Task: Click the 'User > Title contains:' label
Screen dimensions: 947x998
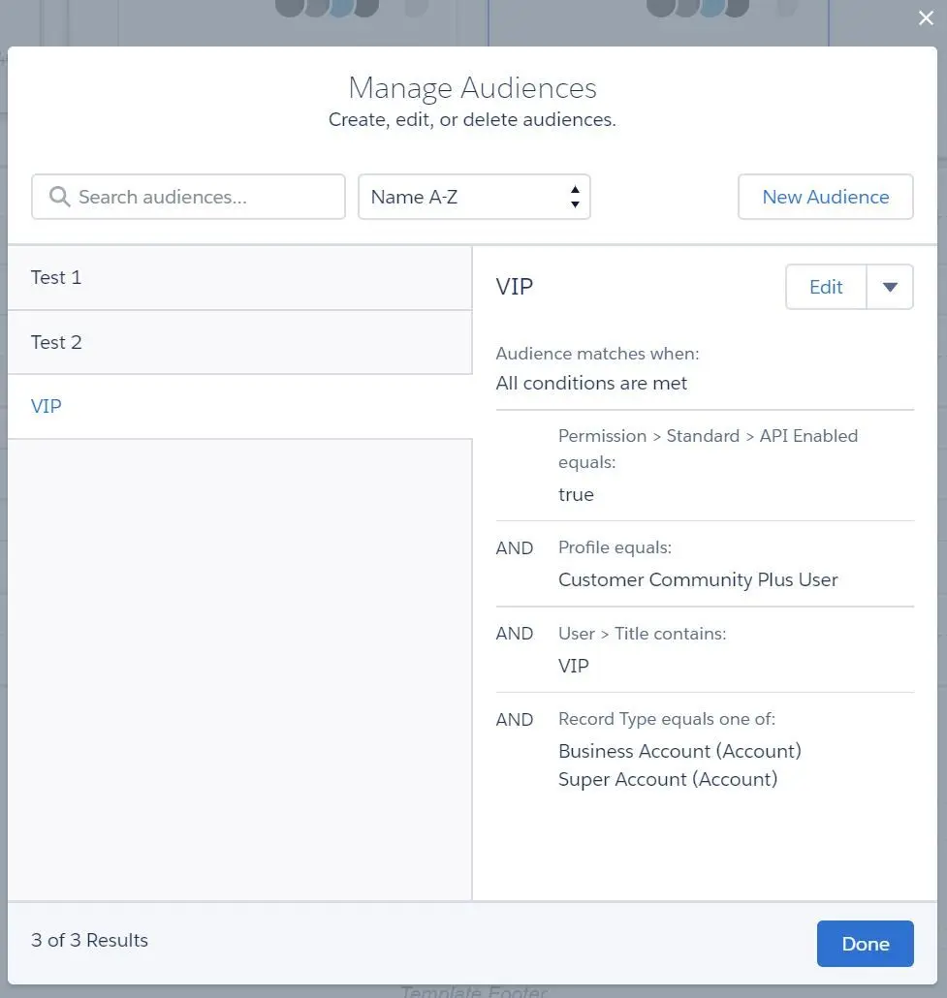Action: [x=642, y=634]
